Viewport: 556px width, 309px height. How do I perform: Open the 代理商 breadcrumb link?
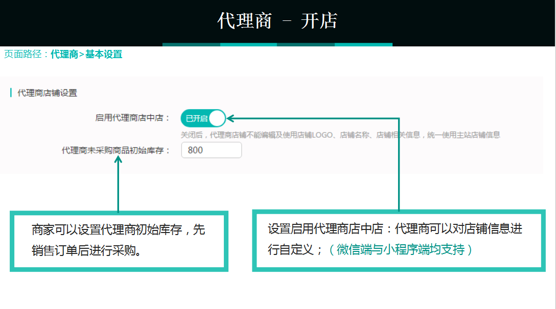click(x=64, y=55)
